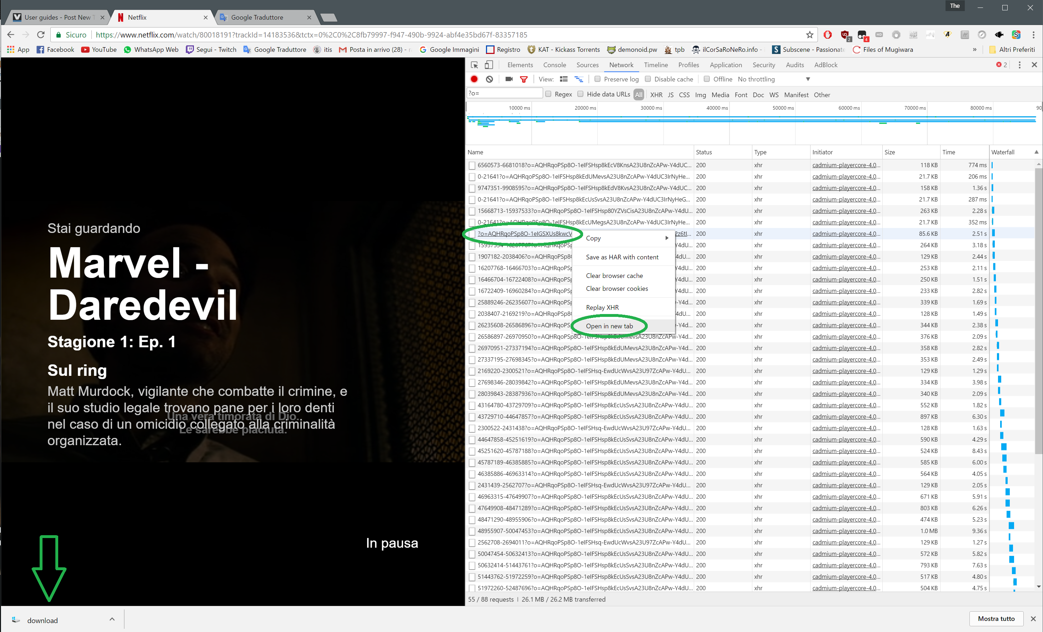
Task: Reload the Netflix page
Action: tap(41, 35)
